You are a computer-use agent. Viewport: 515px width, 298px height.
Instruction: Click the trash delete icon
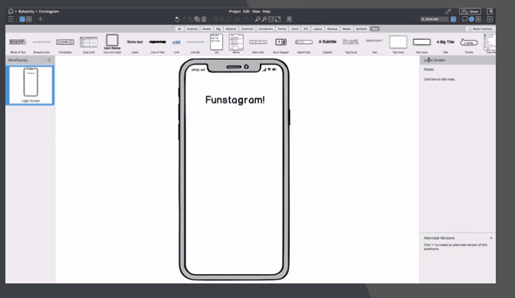click(x=204, y=19)
